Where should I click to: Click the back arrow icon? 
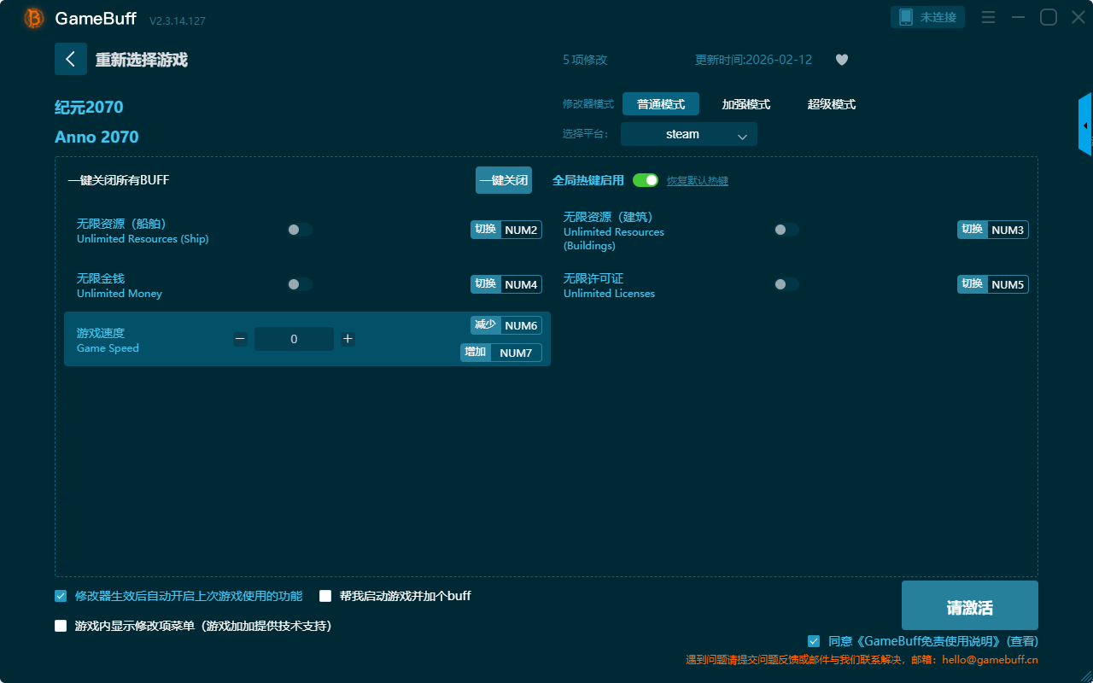coord(71,59)
